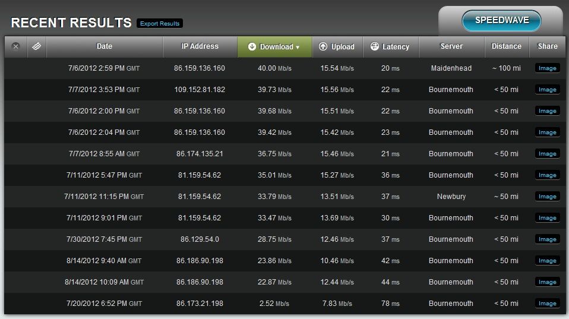The image size is (569, 319).
Task: Select the 78 ms latency value
Action: tap(390, 304)
